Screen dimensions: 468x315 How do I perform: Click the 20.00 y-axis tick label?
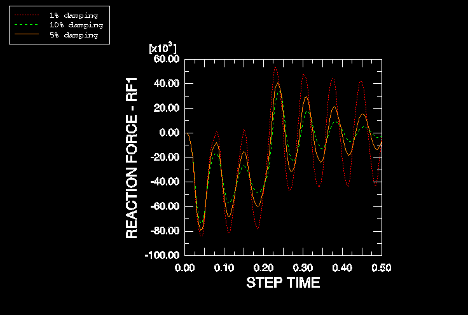coord(167,108)
